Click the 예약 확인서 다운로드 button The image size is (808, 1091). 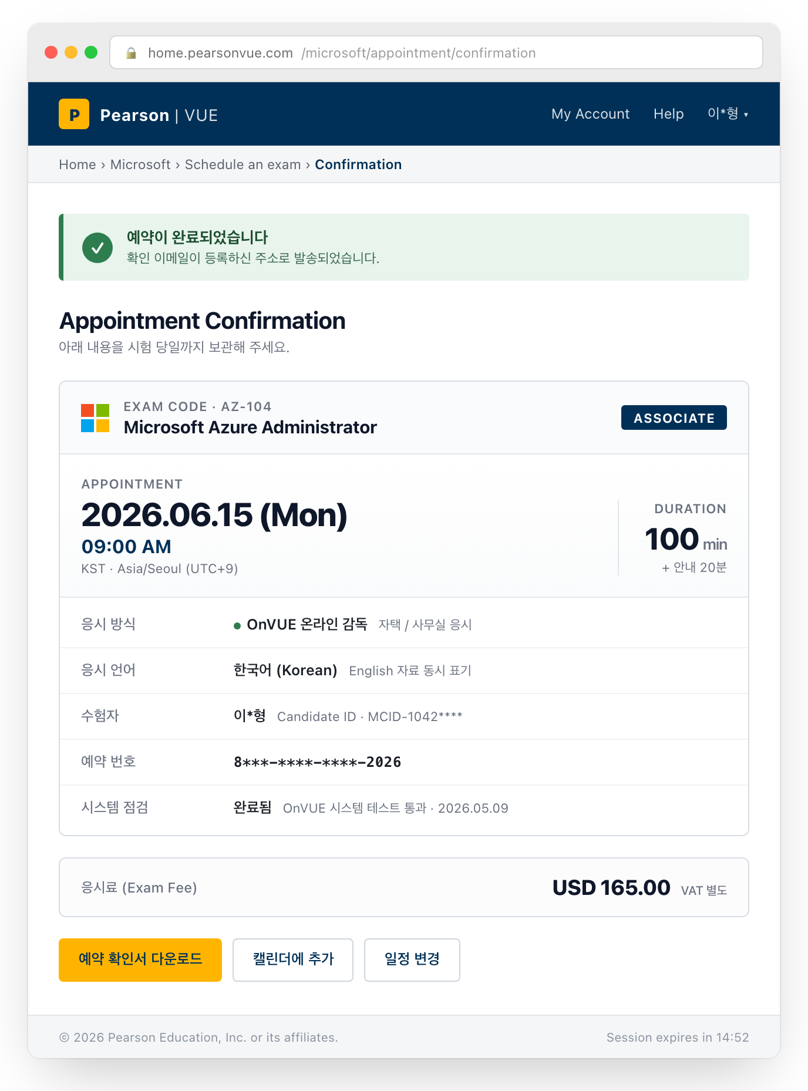(x=140, y=959)
